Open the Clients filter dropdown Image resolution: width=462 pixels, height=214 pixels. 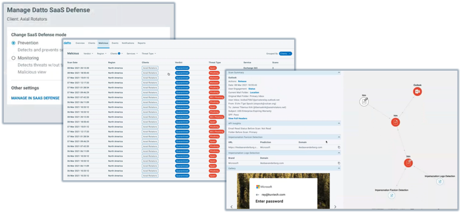pos(116,54)
